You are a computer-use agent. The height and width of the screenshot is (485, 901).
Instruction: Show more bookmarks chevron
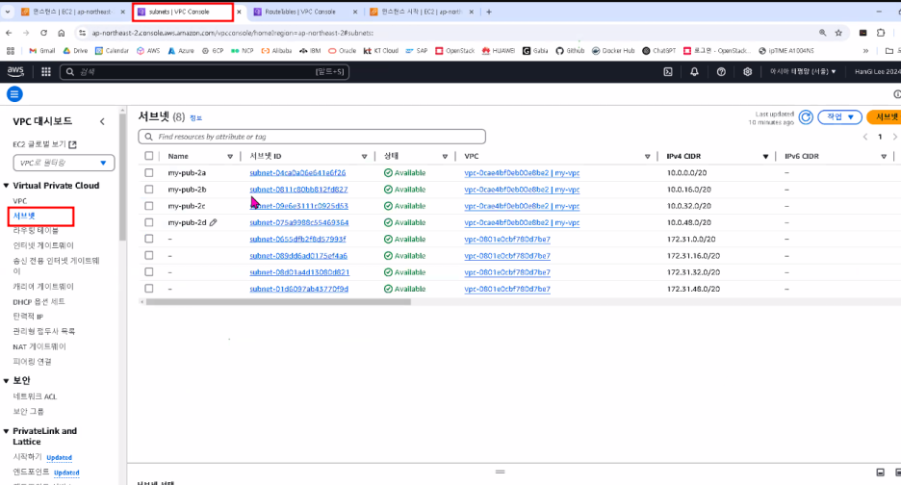coord(865,51)
